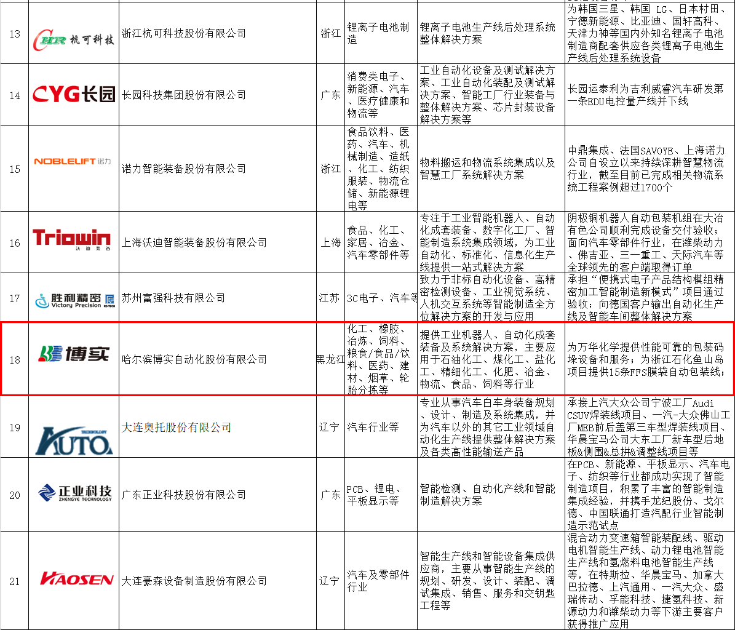
Task: Click the 浙江 province cell for 诺力智能装备
Action: click(x=331, y=169)
